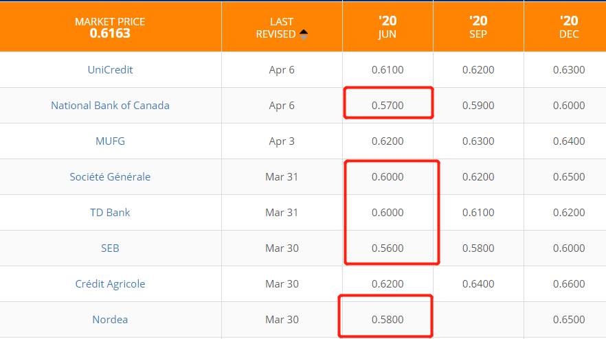This screenshot has height=339, width=606.
Task: Click UniCredit's December forecast 0.6300
Action: (569, 70)
